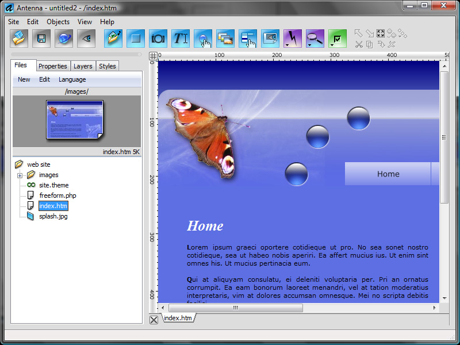Select the camera image tool

158,39
